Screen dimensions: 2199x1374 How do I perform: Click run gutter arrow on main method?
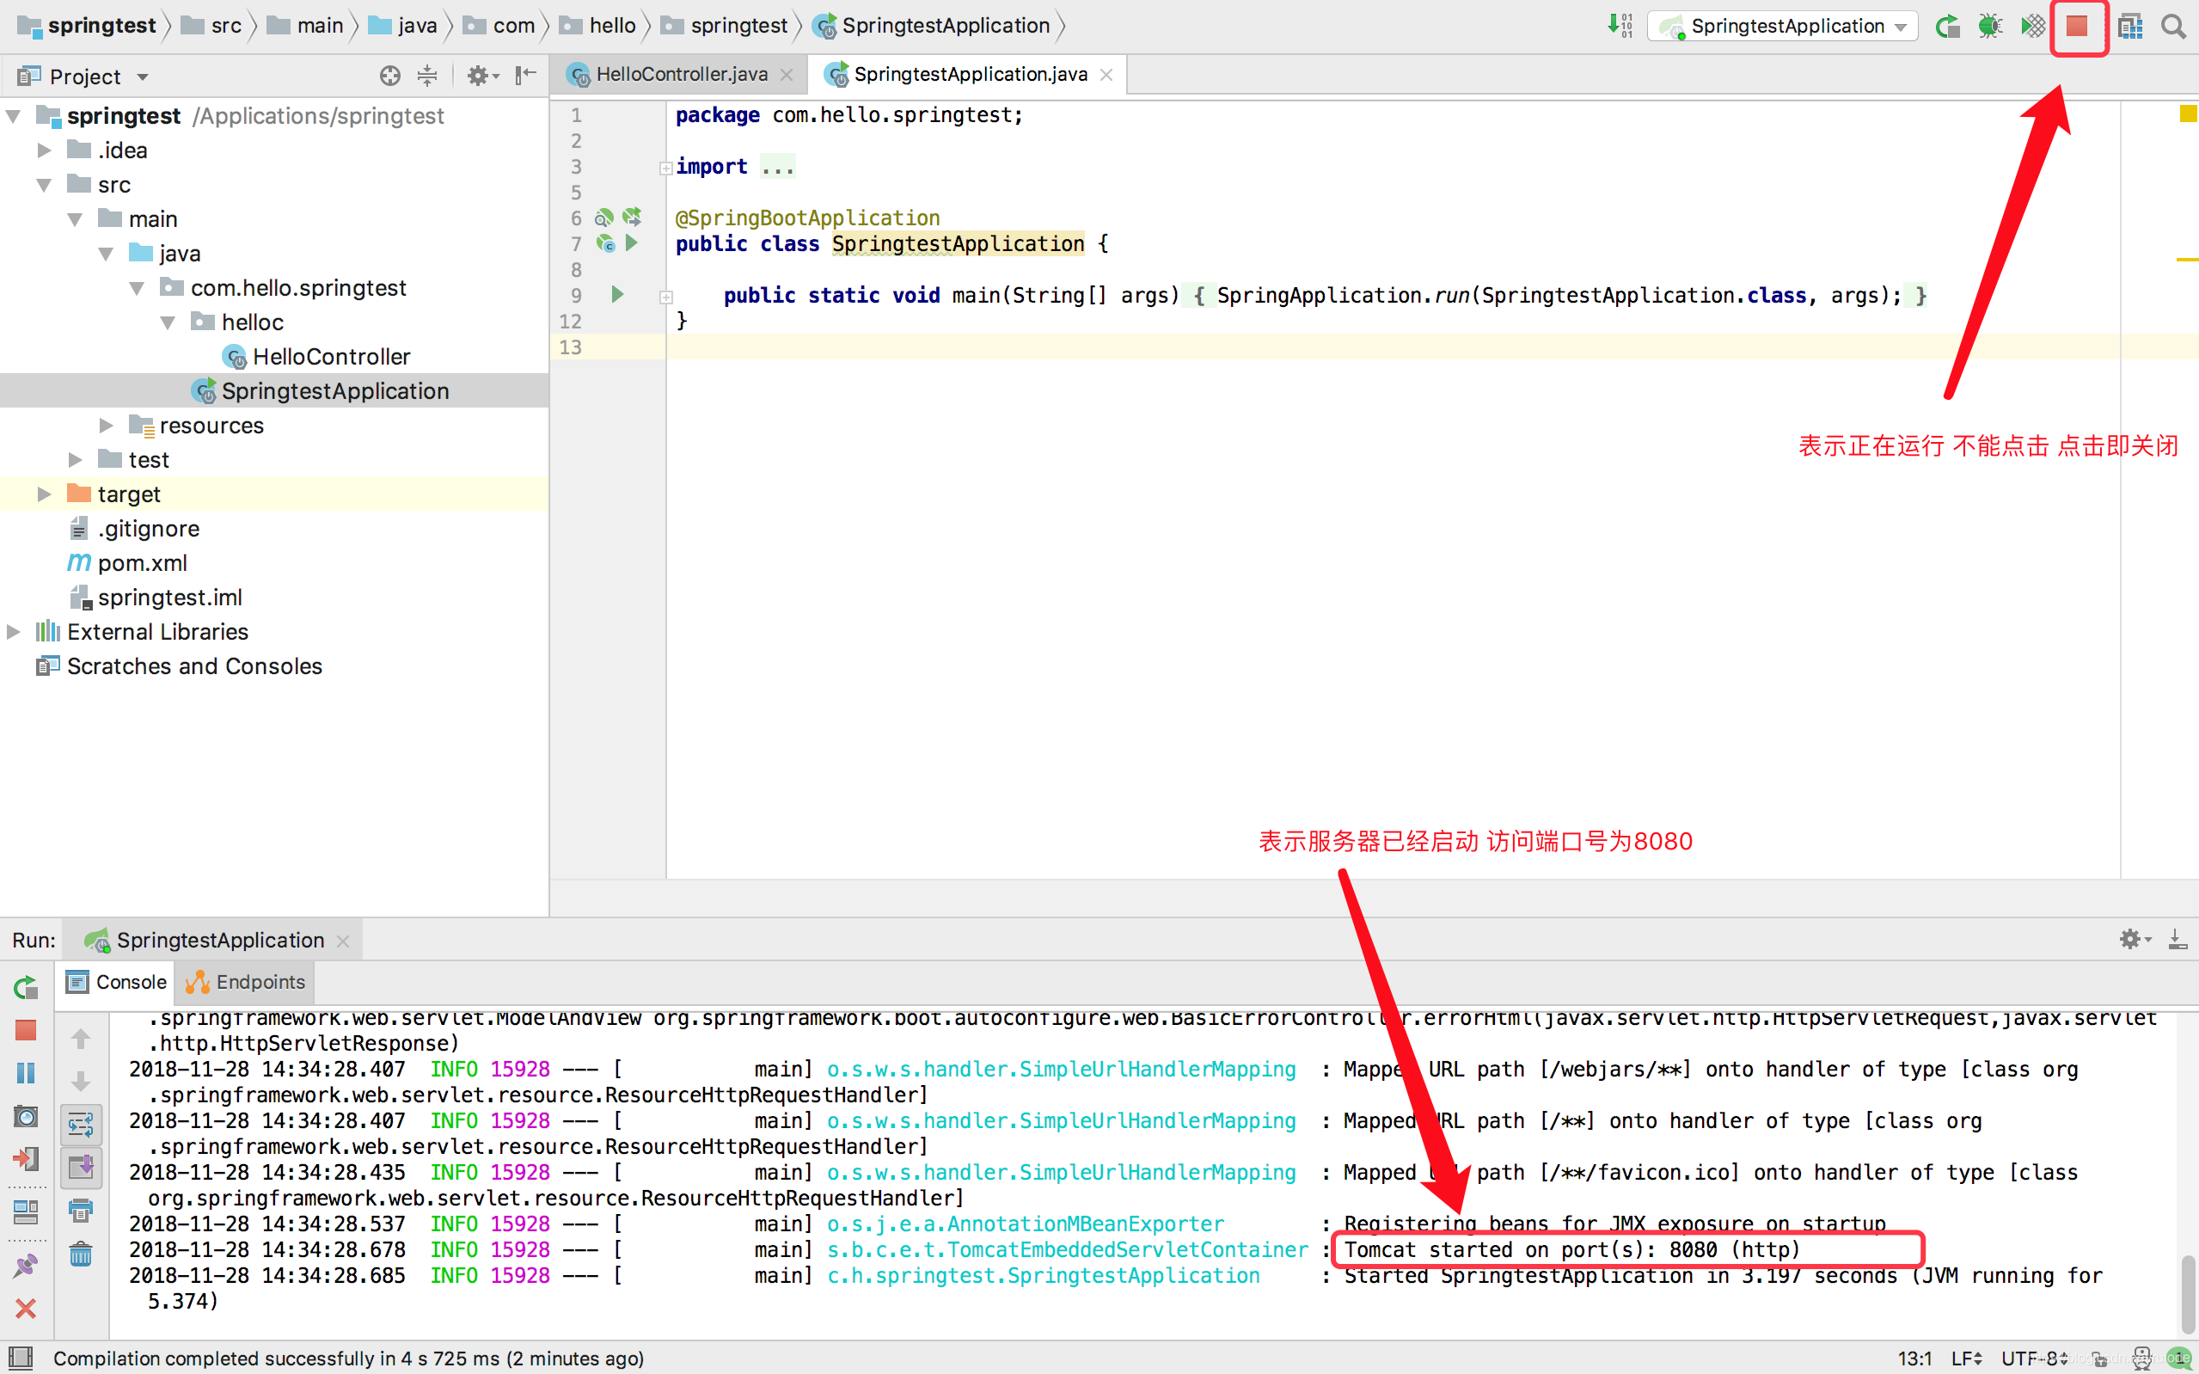pos(617,294)
